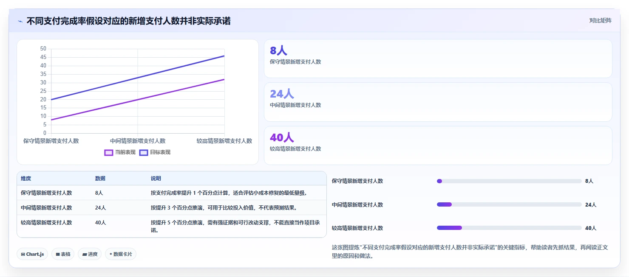This screenshot has height=277, width=629.
Task: Click the 40人 value in table
Action: [x=100, y=222]
